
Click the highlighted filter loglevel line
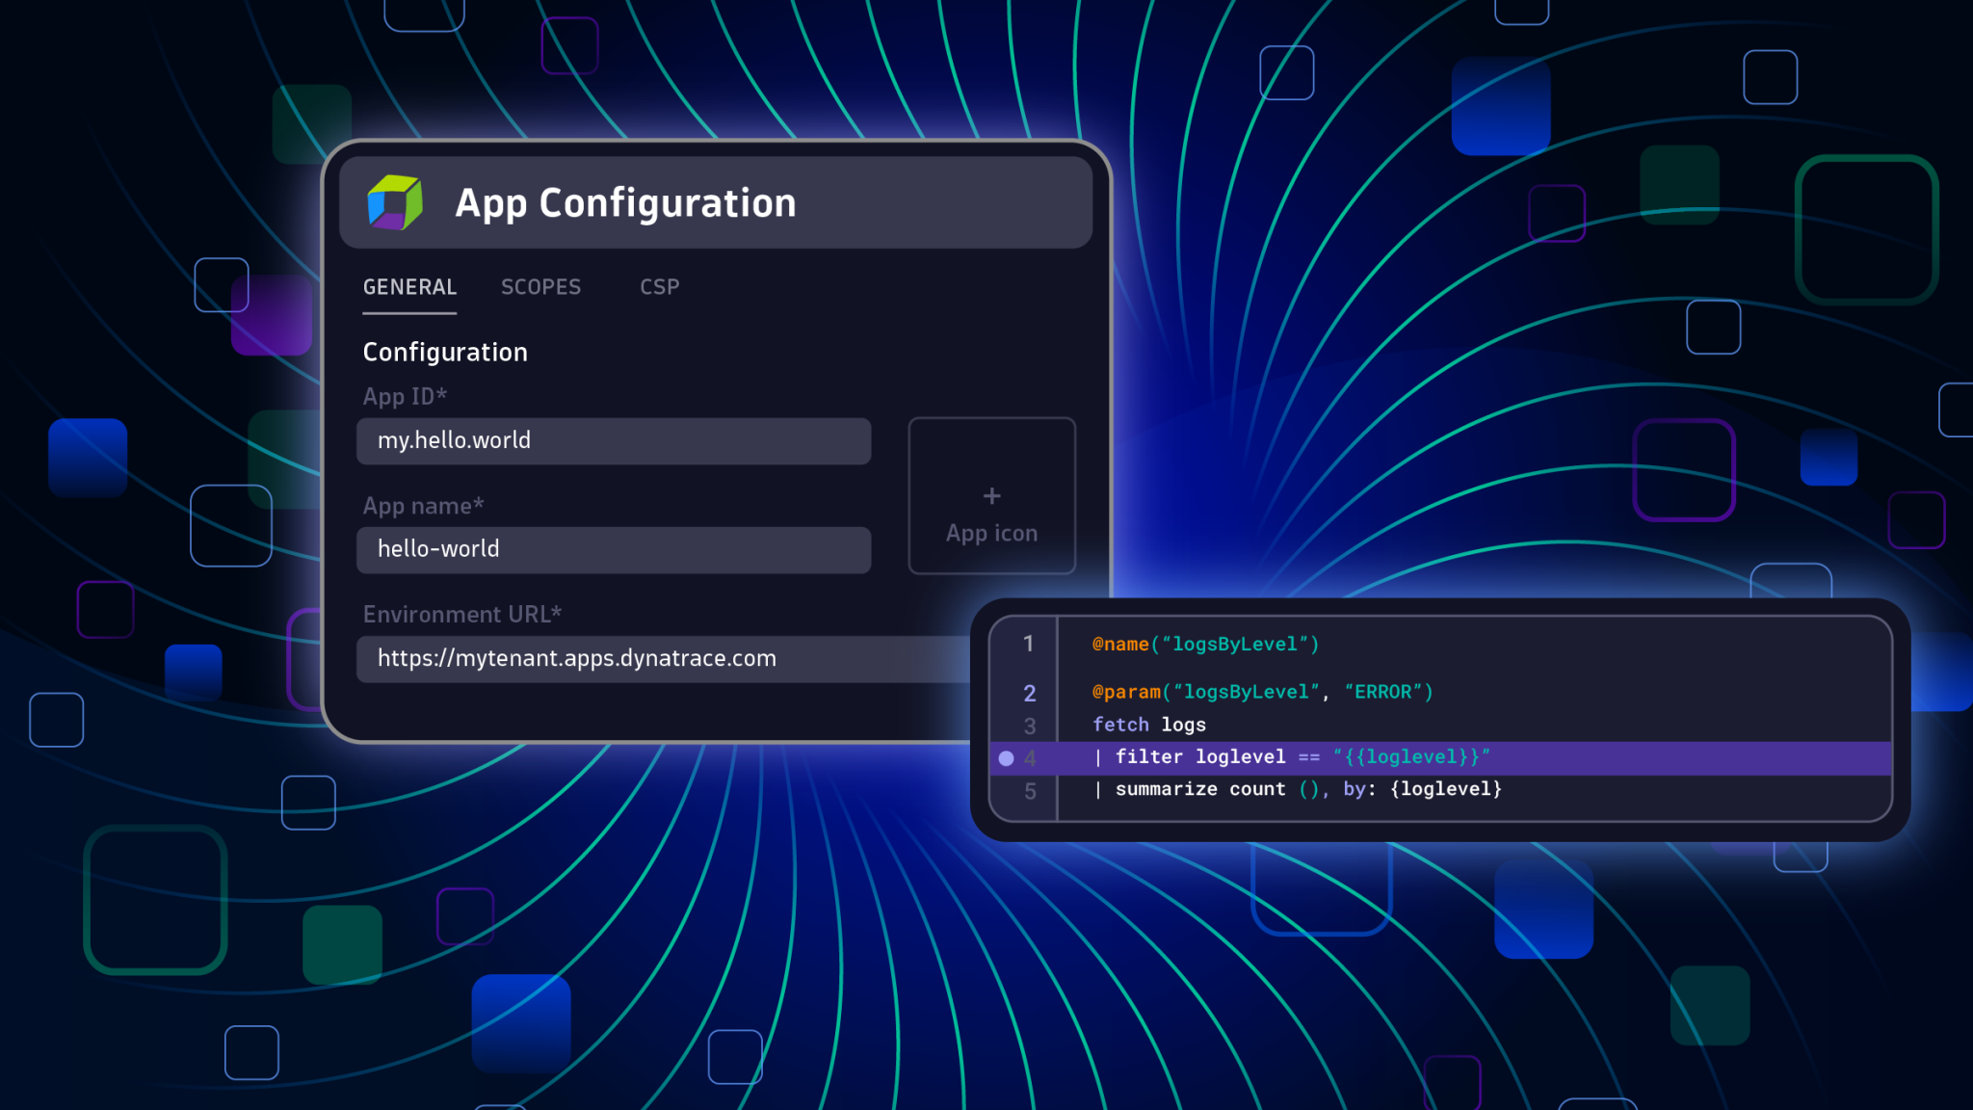click(x=1291, y=757)
